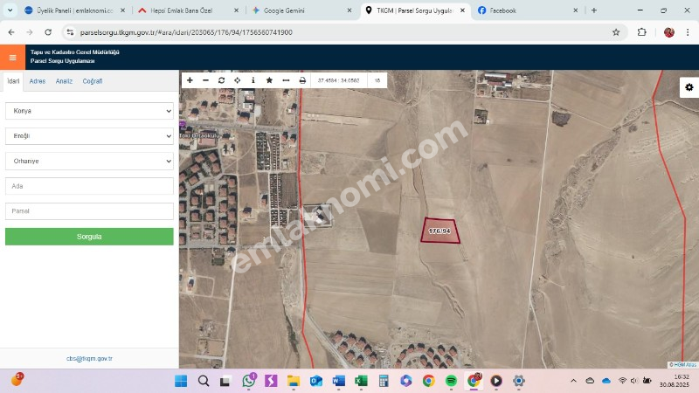Open WhatsApp from the taskbar
Screen dimensions: 699x393
pos(249,381)
